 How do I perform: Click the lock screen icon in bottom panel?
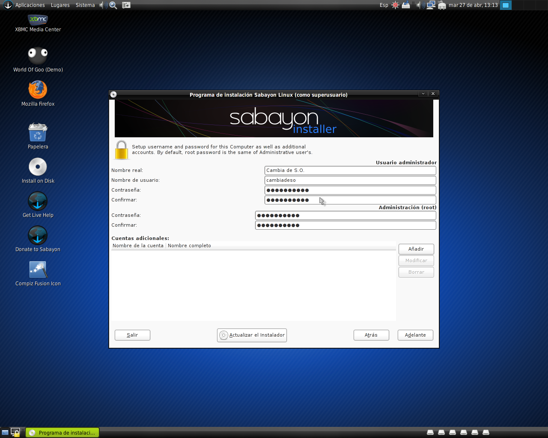tap(15, 432)
